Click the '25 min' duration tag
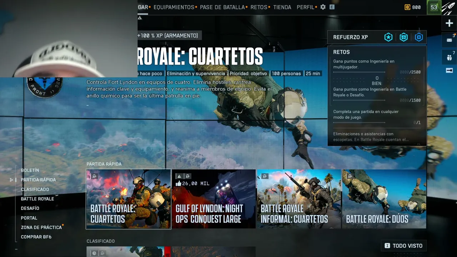The height and width of the screenshot is (257, 457). click(313, 74)
